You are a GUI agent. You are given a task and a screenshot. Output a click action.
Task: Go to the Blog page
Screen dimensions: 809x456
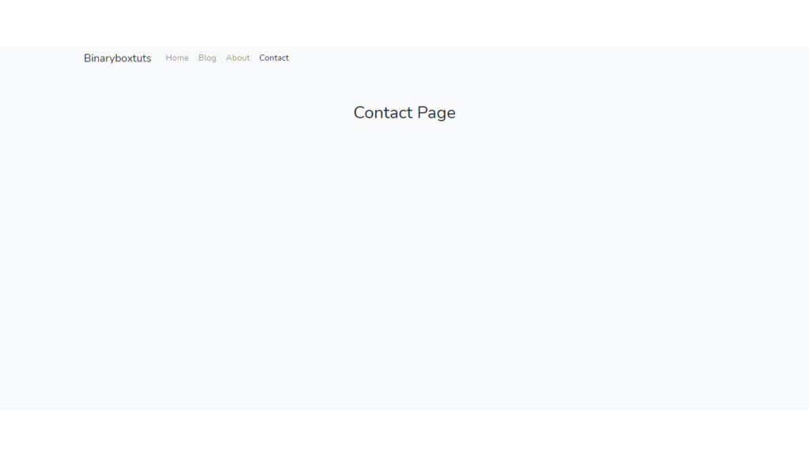207,58
